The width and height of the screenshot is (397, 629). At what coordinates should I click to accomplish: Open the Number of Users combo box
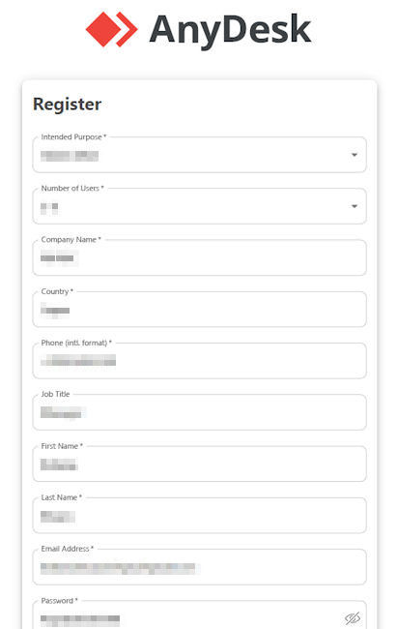click(x=199, y=206)
